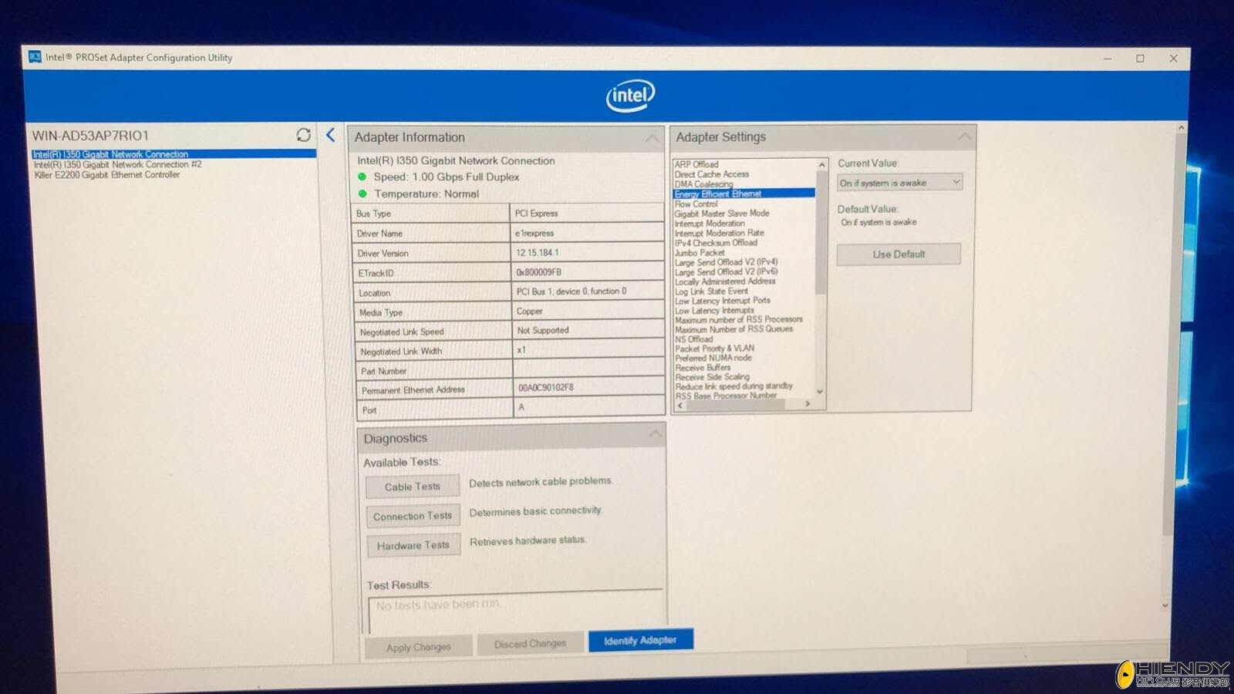Click inside the Test Results box

[x=514, y=615]
